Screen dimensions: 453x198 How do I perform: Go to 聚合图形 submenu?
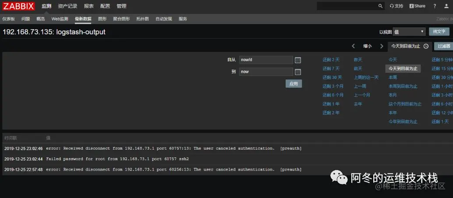click(121, 19)
